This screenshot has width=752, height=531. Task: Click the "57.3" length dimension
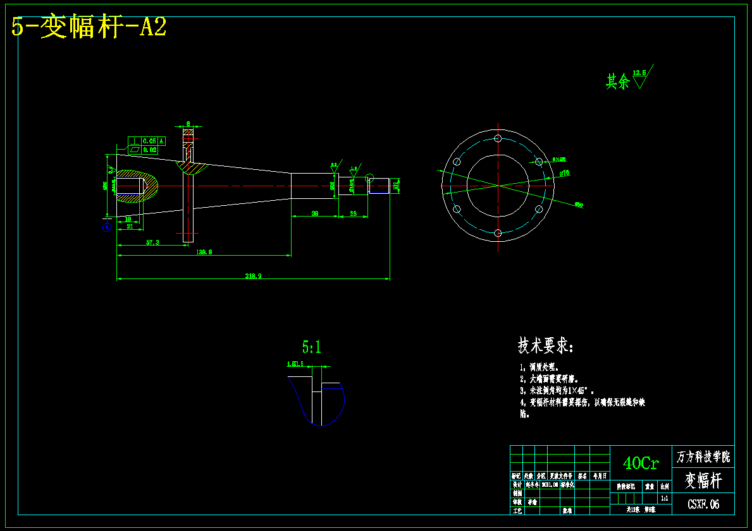click(x=152, y=242)
